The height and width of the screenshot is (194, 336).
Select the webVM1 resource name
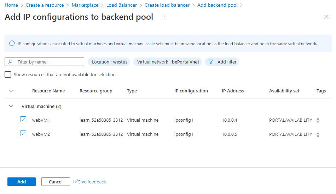point(41,120)
